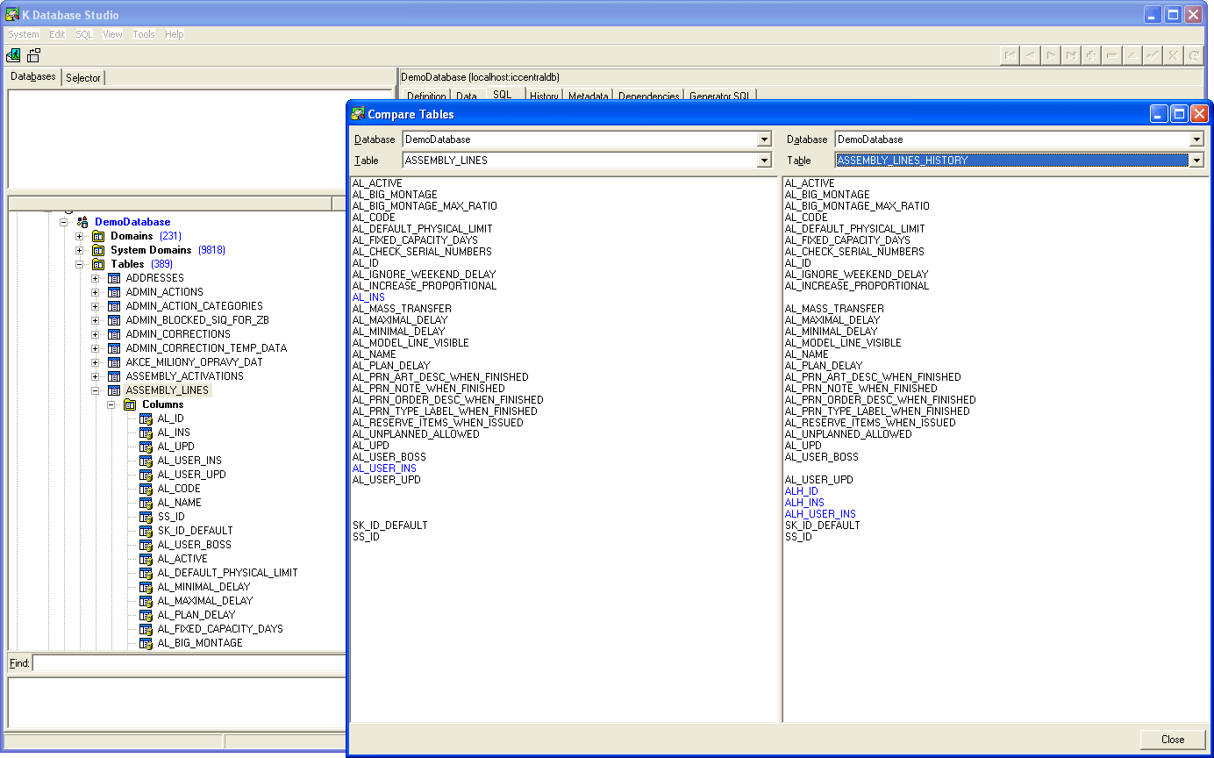Click the table-with-arrow toolbar icon
This screenshot has height=758, width=1214.
34,55
